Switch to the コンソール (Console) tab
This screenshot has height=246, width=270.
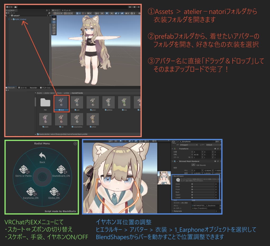pos(23,88)
